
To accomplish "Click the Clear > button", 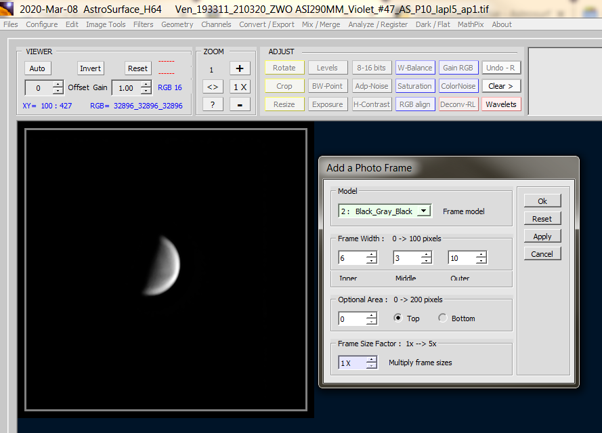I will point(501,86).
